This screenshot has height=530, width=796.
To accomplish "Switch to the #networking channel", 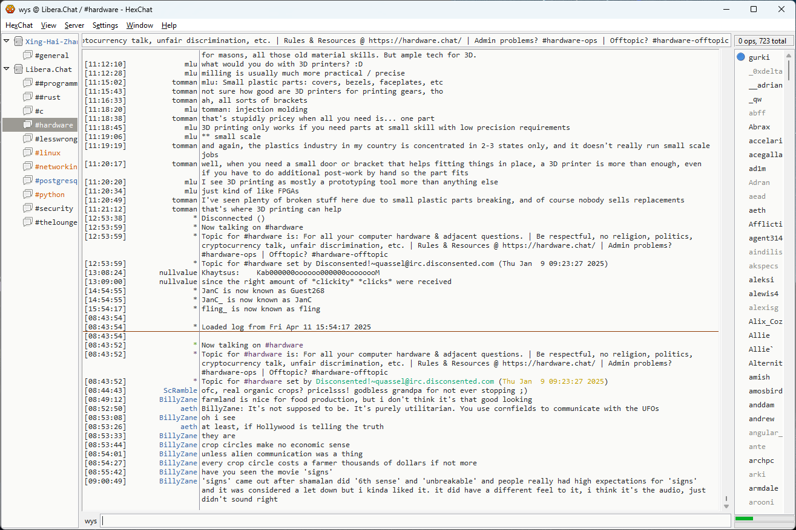I will pos(56,167).
